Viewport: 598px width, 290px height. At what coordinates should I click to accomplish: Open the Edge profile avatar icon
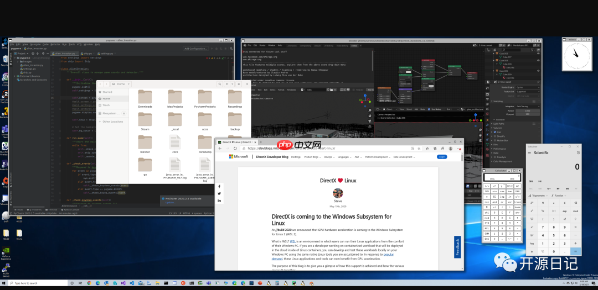(x=450, y=149)
